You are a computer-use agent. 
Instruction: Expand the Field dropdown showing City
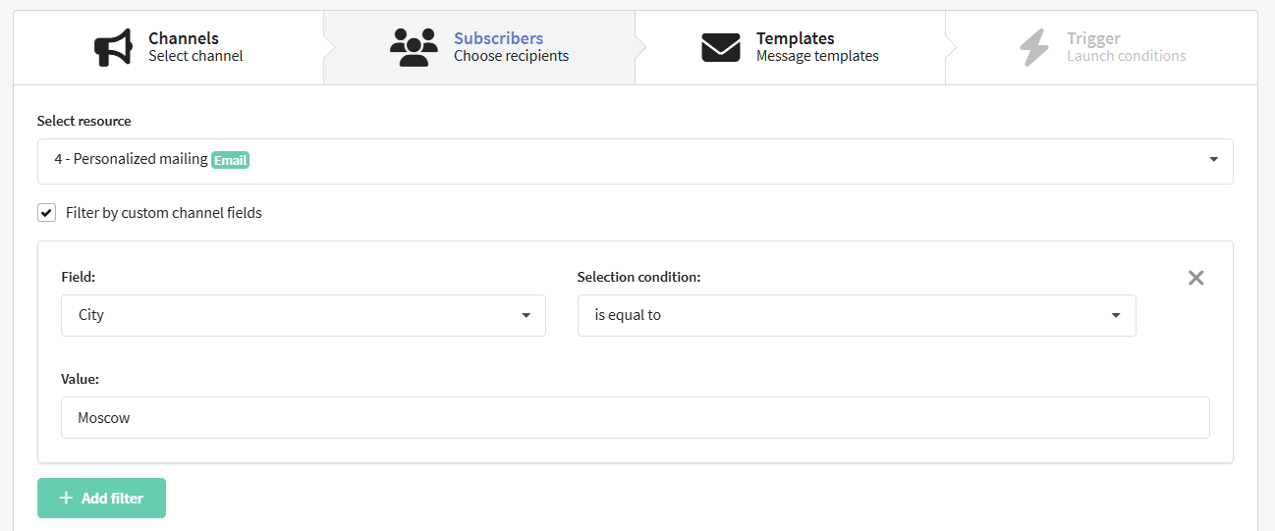(303, 316)
